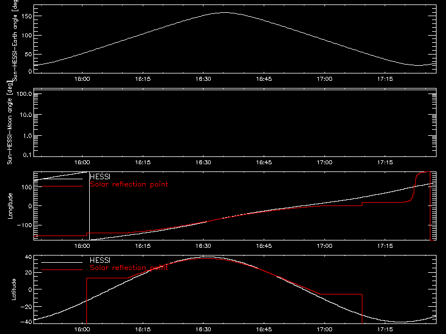Click 16:45 time label under Moon angle plot
This screenshot has height=334, width=446.
pyautogui.click(x=264, y=163)
